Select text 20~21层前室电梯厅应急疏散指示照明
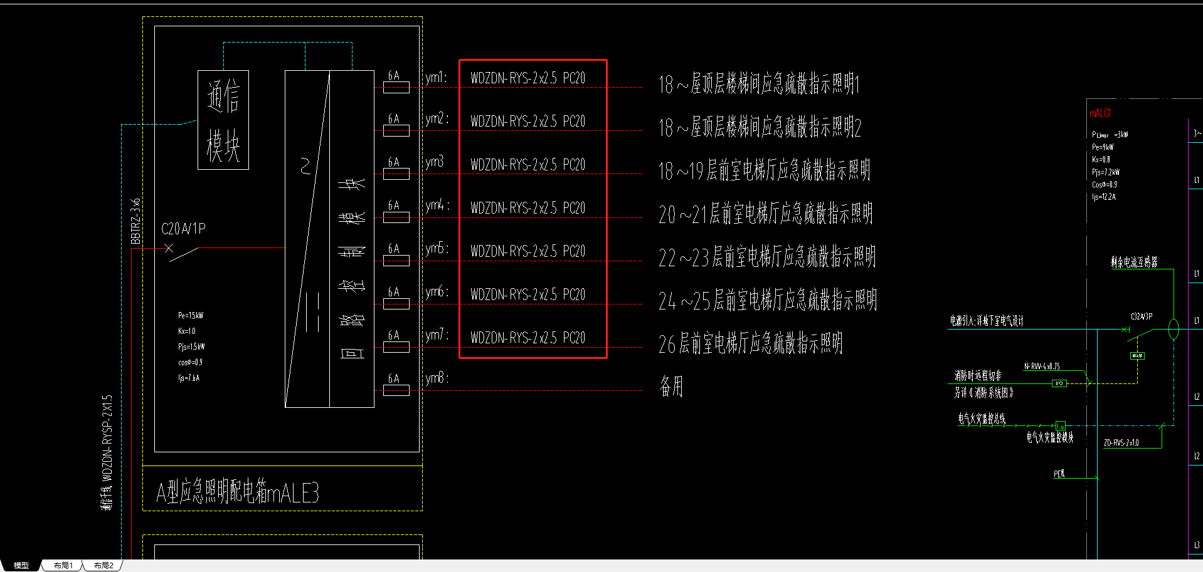Image resolution: width=1203 pixels, height=572 pixels. point(766,214)
